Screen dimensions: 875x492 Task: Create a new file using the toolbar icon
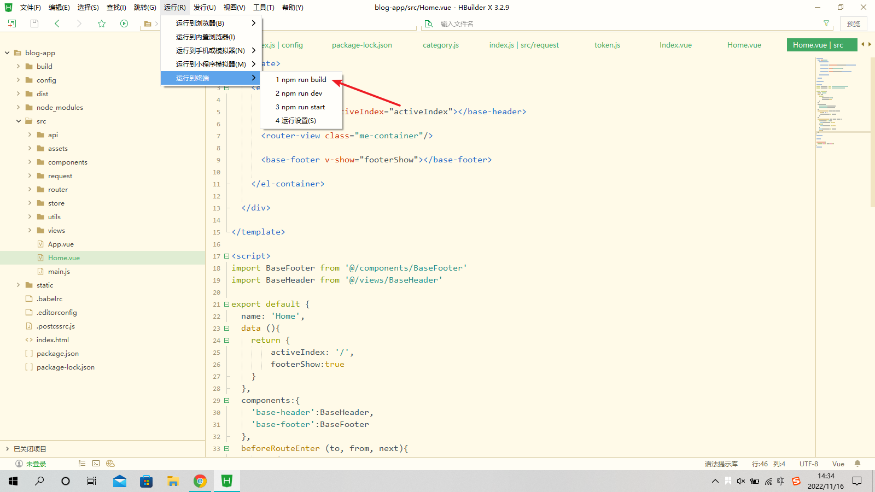tap(11, 24)
